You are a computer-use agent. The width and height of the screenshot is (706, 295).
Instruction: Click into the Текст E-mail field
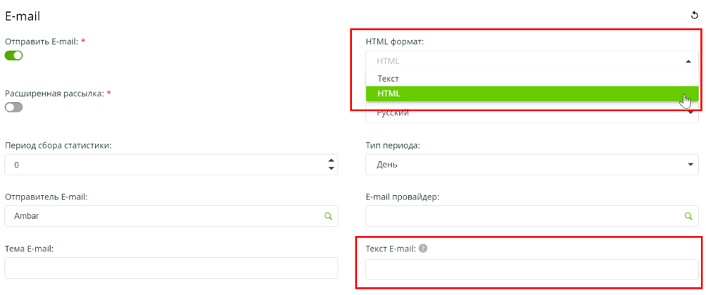point(532,269)
